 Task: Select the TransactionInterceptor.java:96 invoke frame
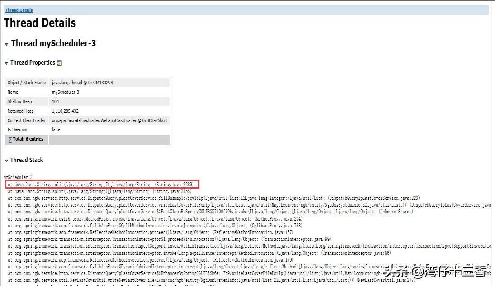click(199, 253)
